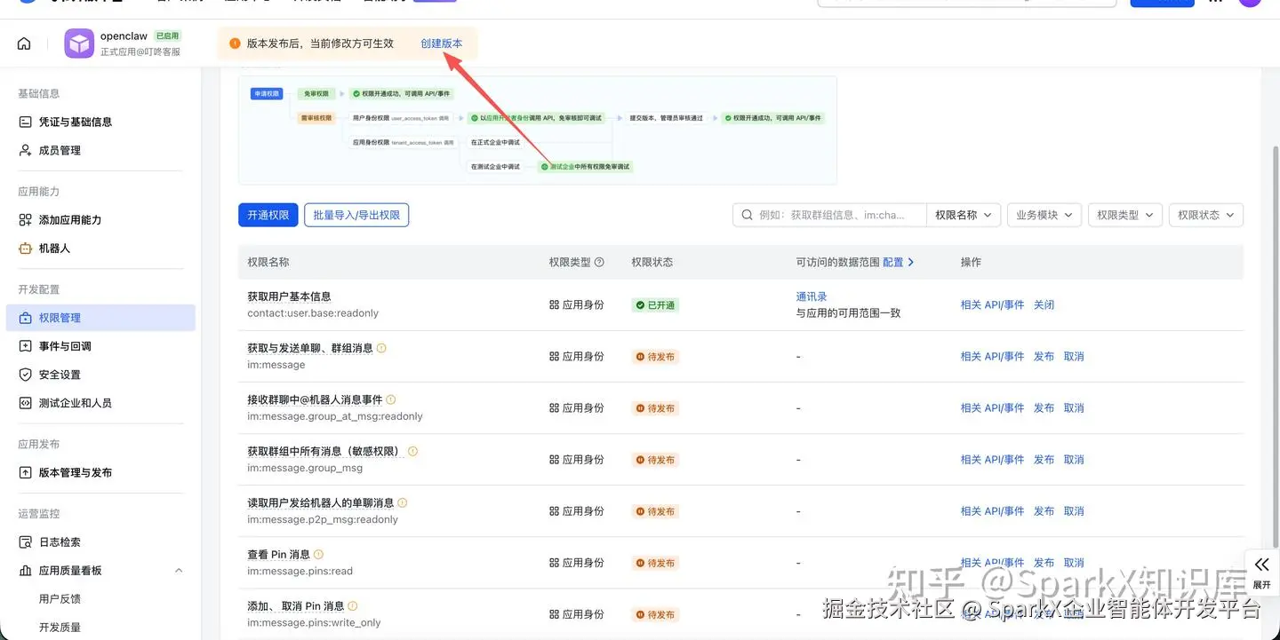Click 与应用的可用范围一致 text
Viewport: 1280px width, 640px height.
pos(849,312)
